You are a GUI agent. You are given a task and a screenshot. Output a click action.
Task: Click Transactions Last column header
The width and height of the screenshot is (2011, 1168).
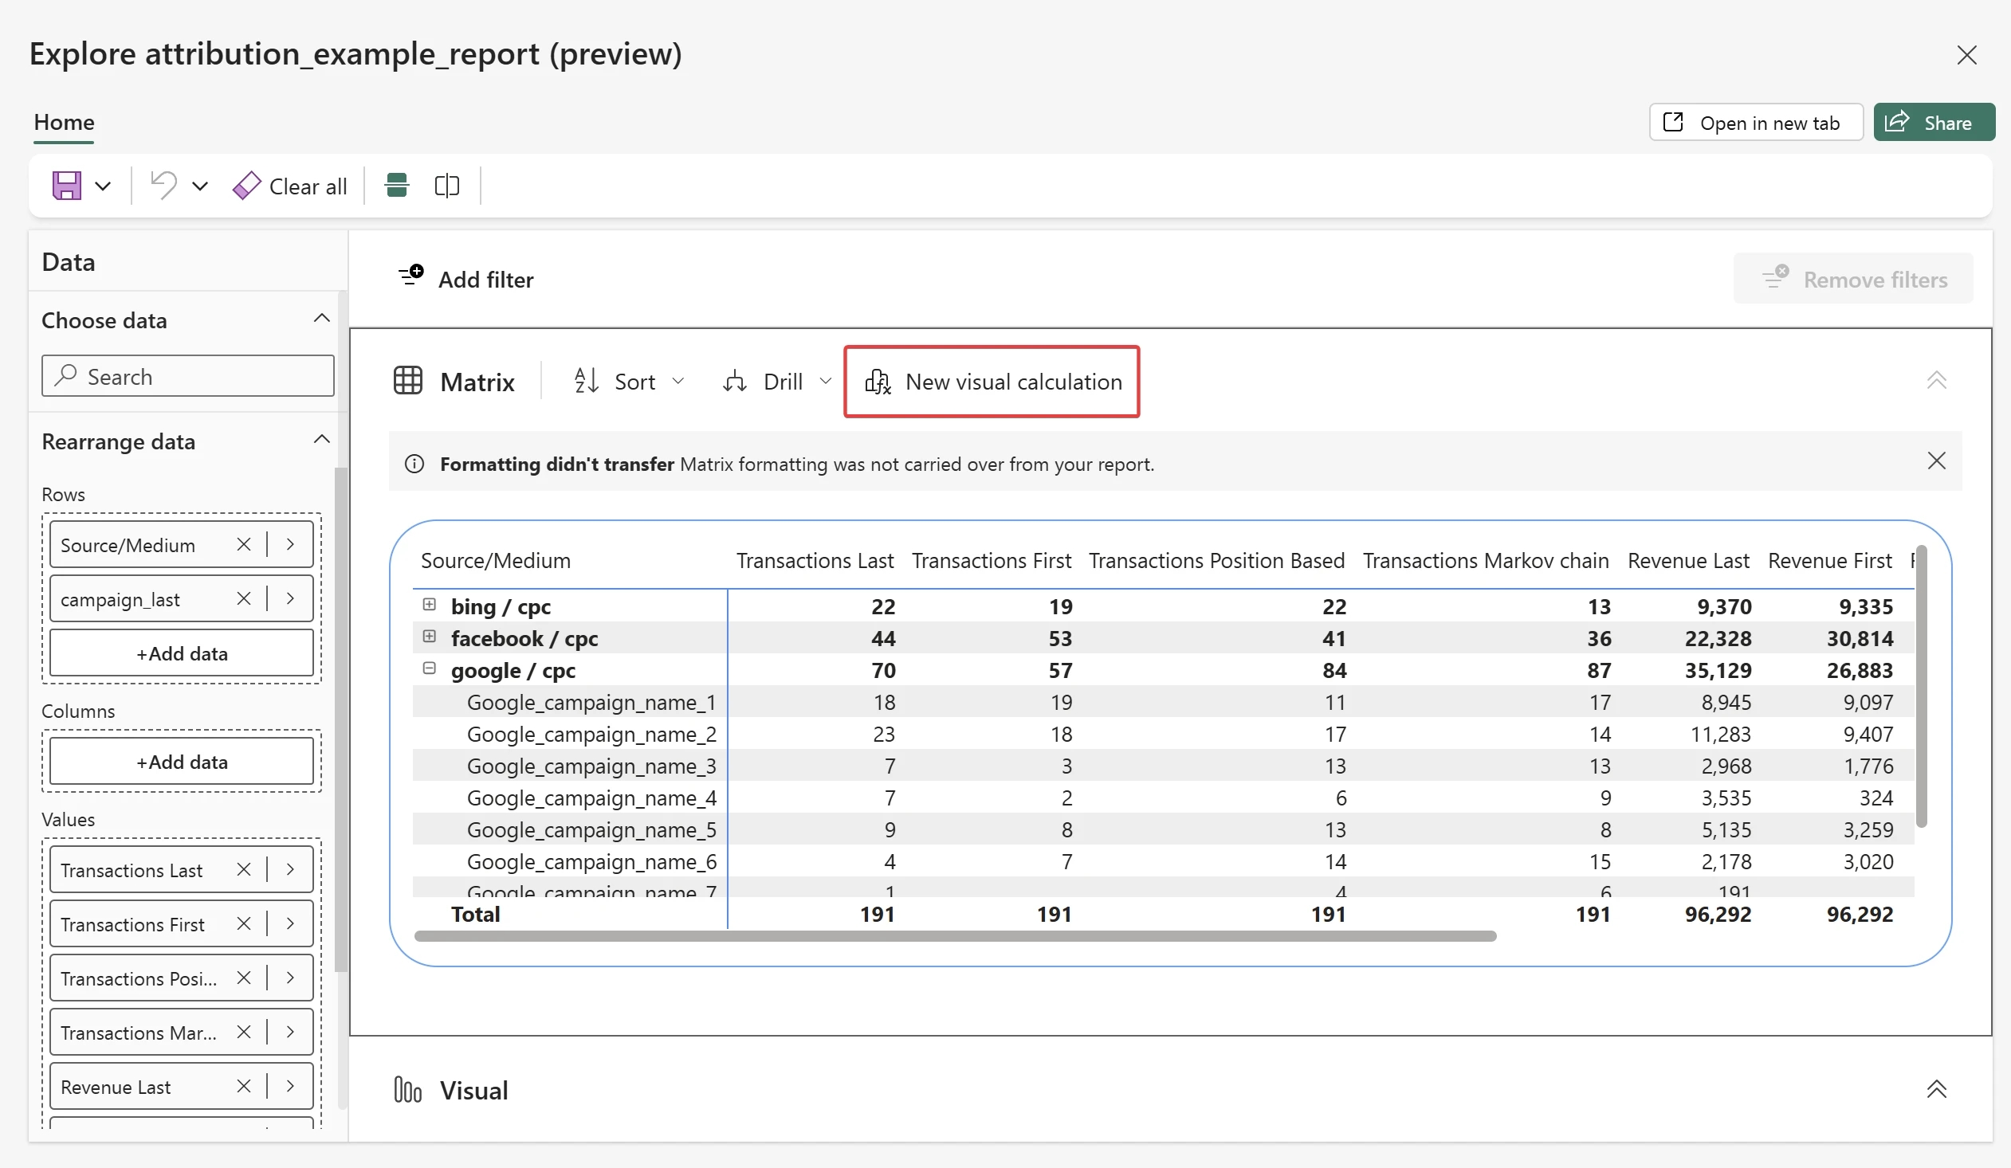coord(815,561)
